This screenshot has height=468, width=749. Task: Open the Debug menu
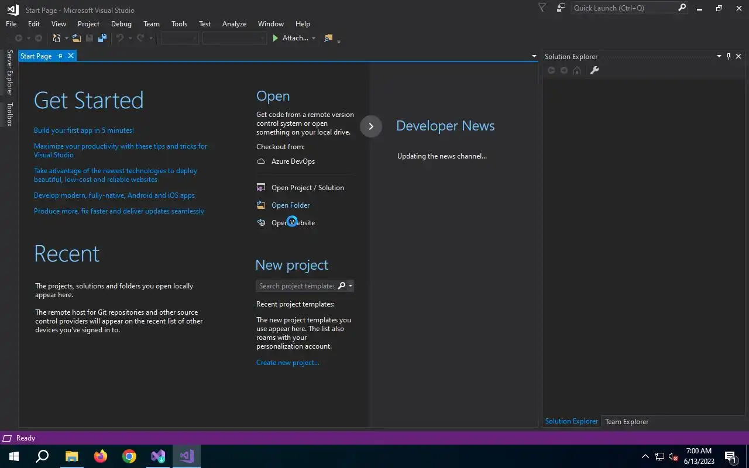point(121,24)
